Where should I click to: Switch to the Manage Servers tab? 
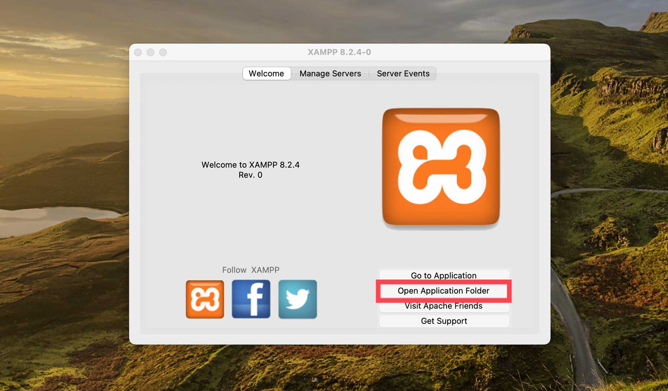[330, 74]
